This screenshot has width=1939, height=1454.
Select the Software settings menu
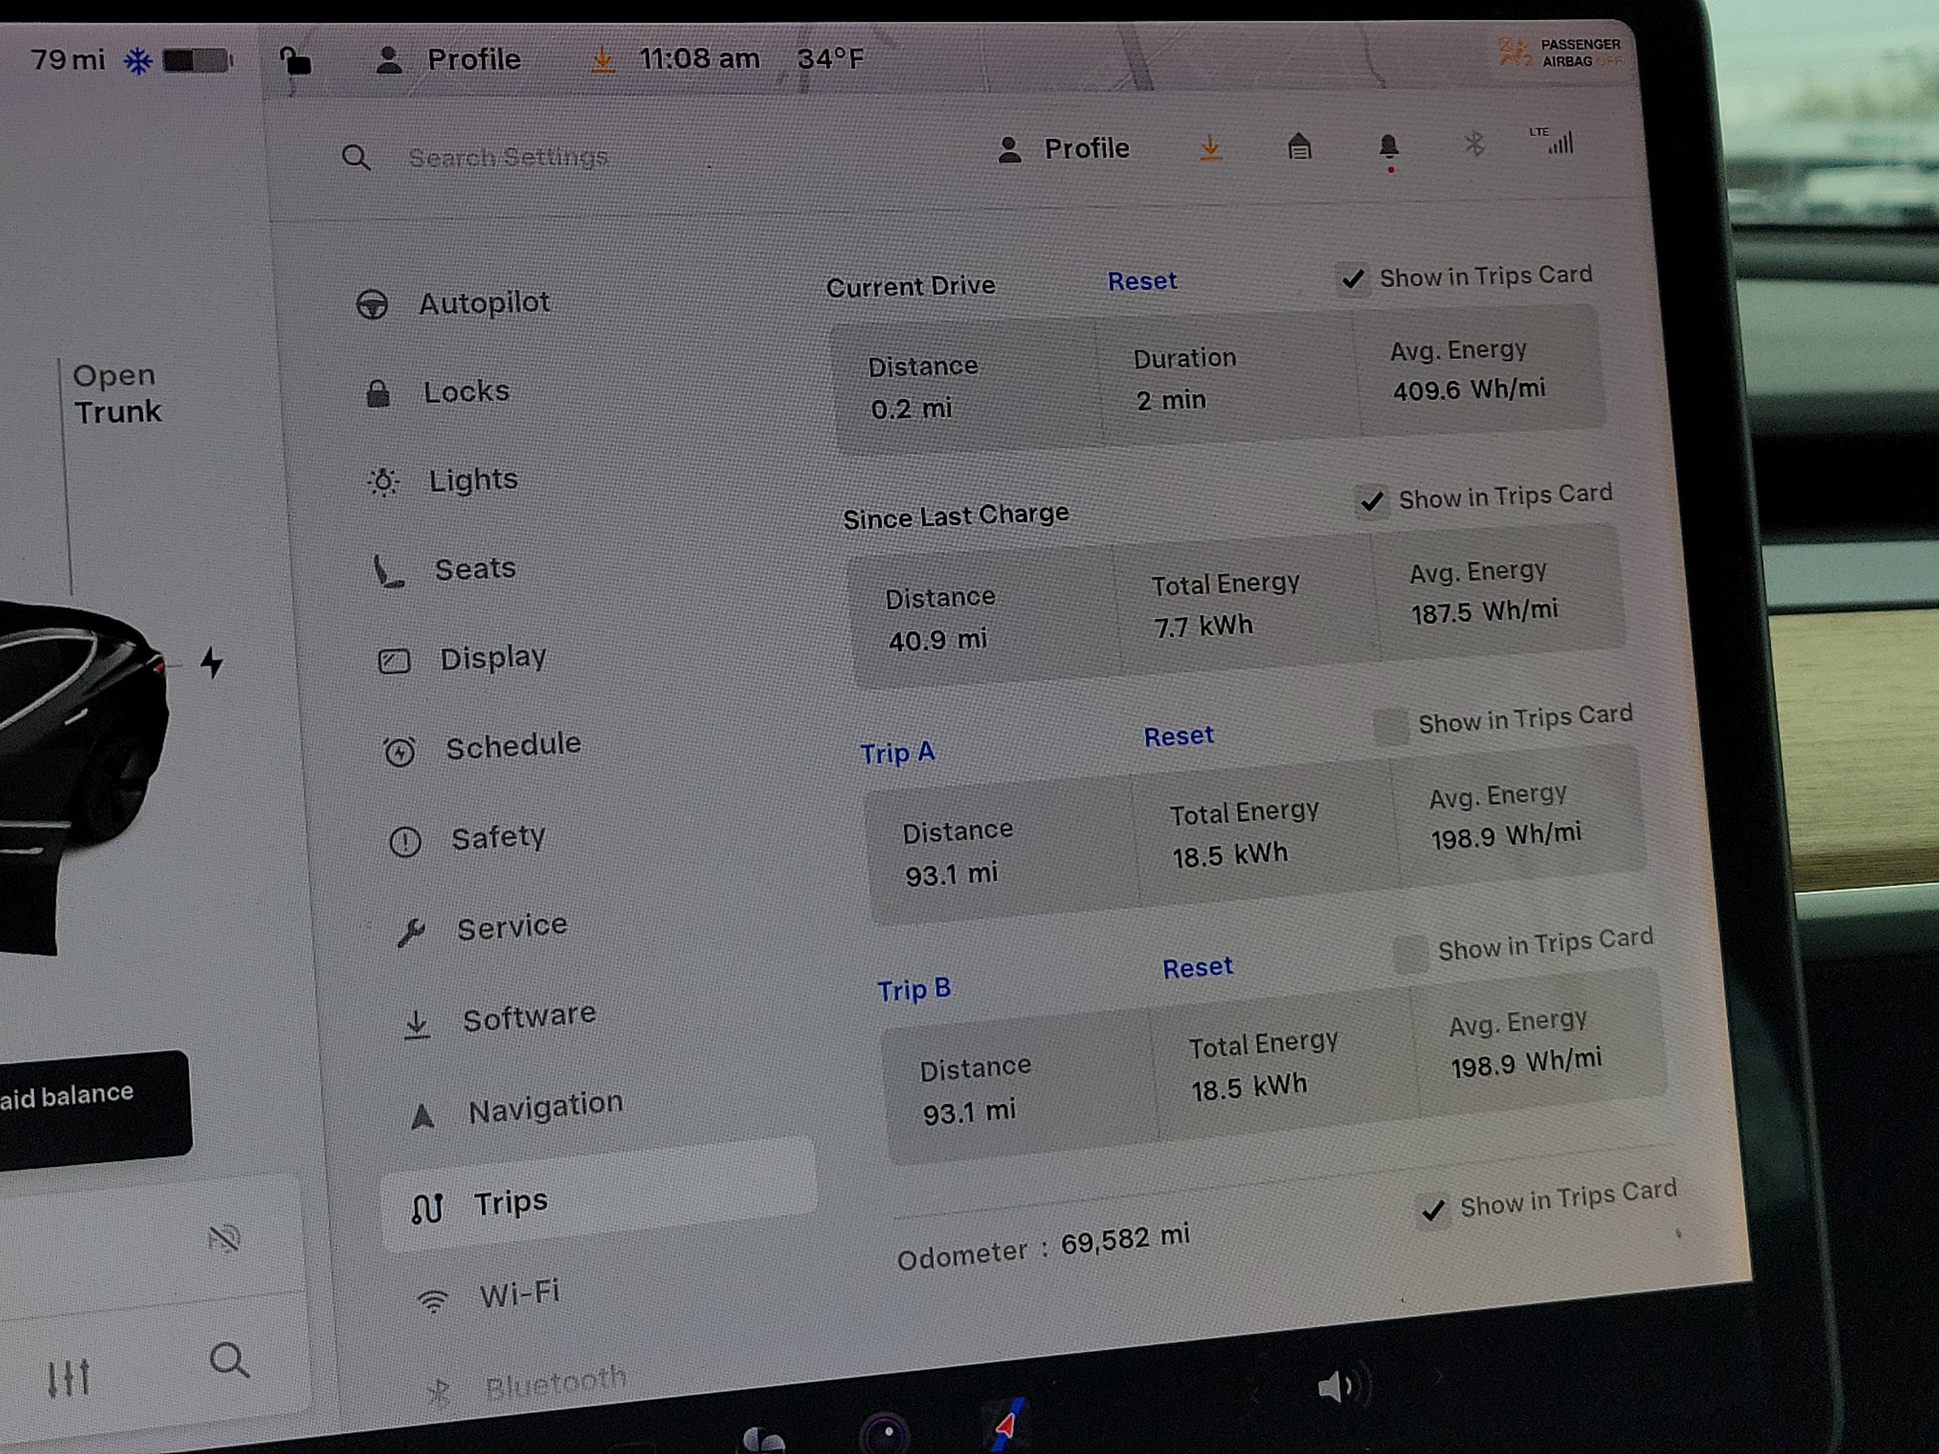(529, 1016)
